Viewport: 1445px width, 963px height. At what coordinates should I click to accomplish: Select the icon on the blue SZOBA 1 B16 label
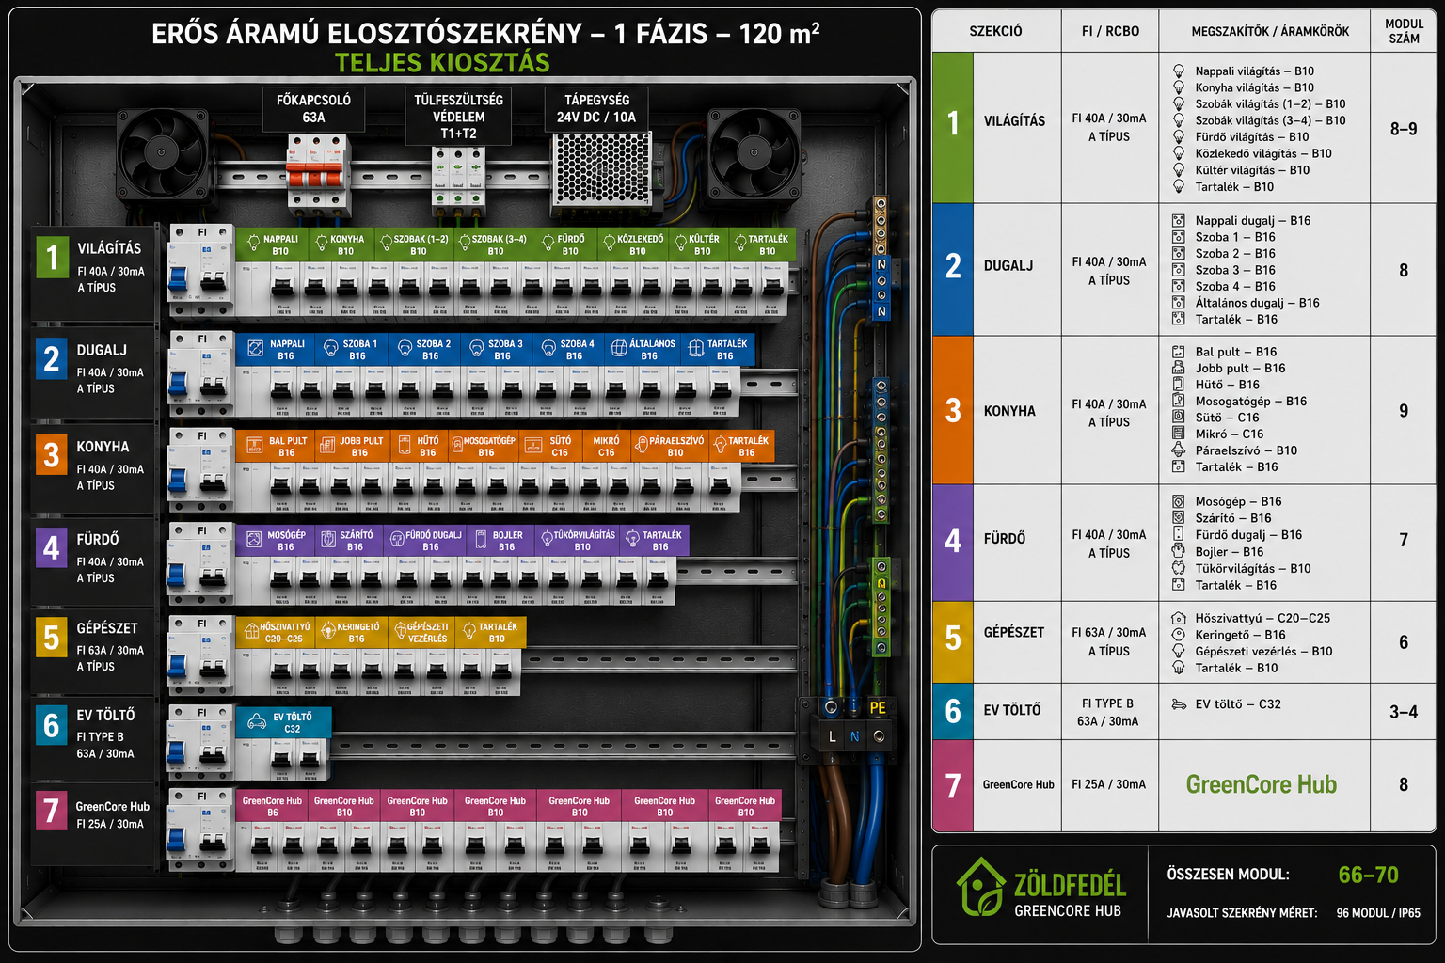(330, 349)
